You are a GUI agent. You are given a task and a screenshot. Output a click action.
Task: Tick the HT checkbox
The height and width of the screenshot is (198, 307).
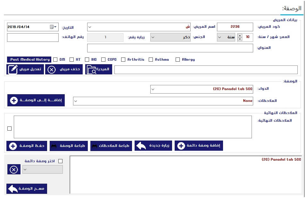click(x=72, y=59)
